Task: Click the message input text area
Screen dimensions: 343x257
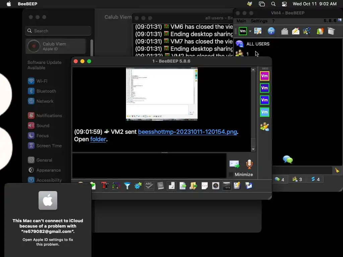Action: click(x=149, y=165)
